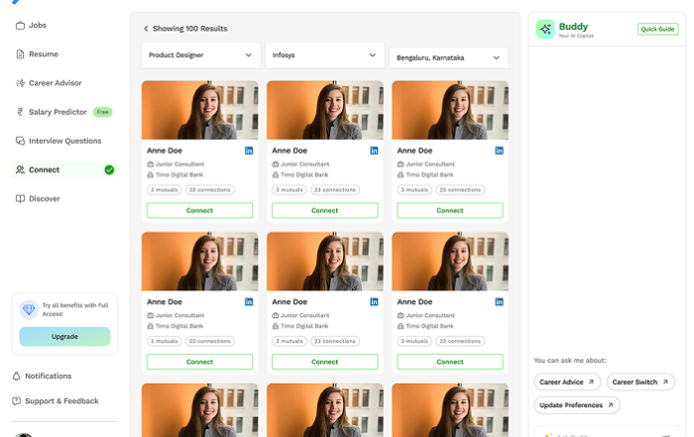The width and height of the screenshot is (694, 437).
Task: Connect with last top-row Anne Doe
Action: [x=450, y=210]
